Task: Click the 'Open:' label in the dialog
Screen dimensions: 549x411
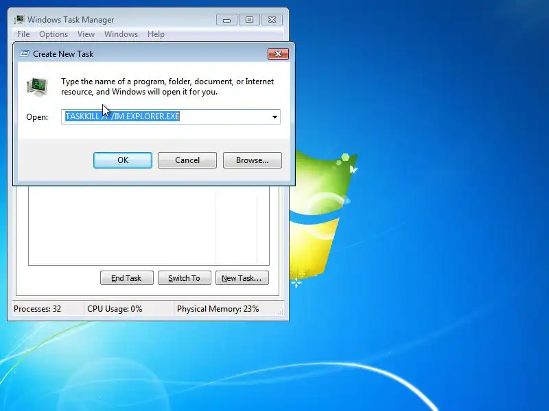Action: point(37,117)
